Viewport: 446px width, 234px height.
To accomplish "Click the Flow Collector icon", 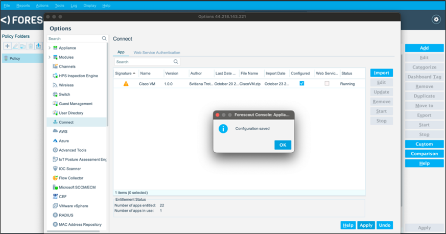I will point(55,178).
